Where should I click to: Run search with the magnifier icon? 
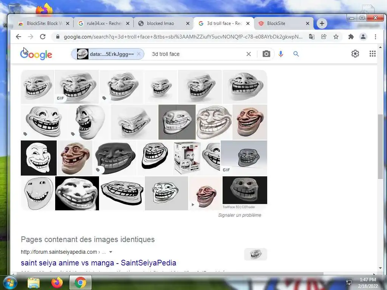click(x=296, y=54)
